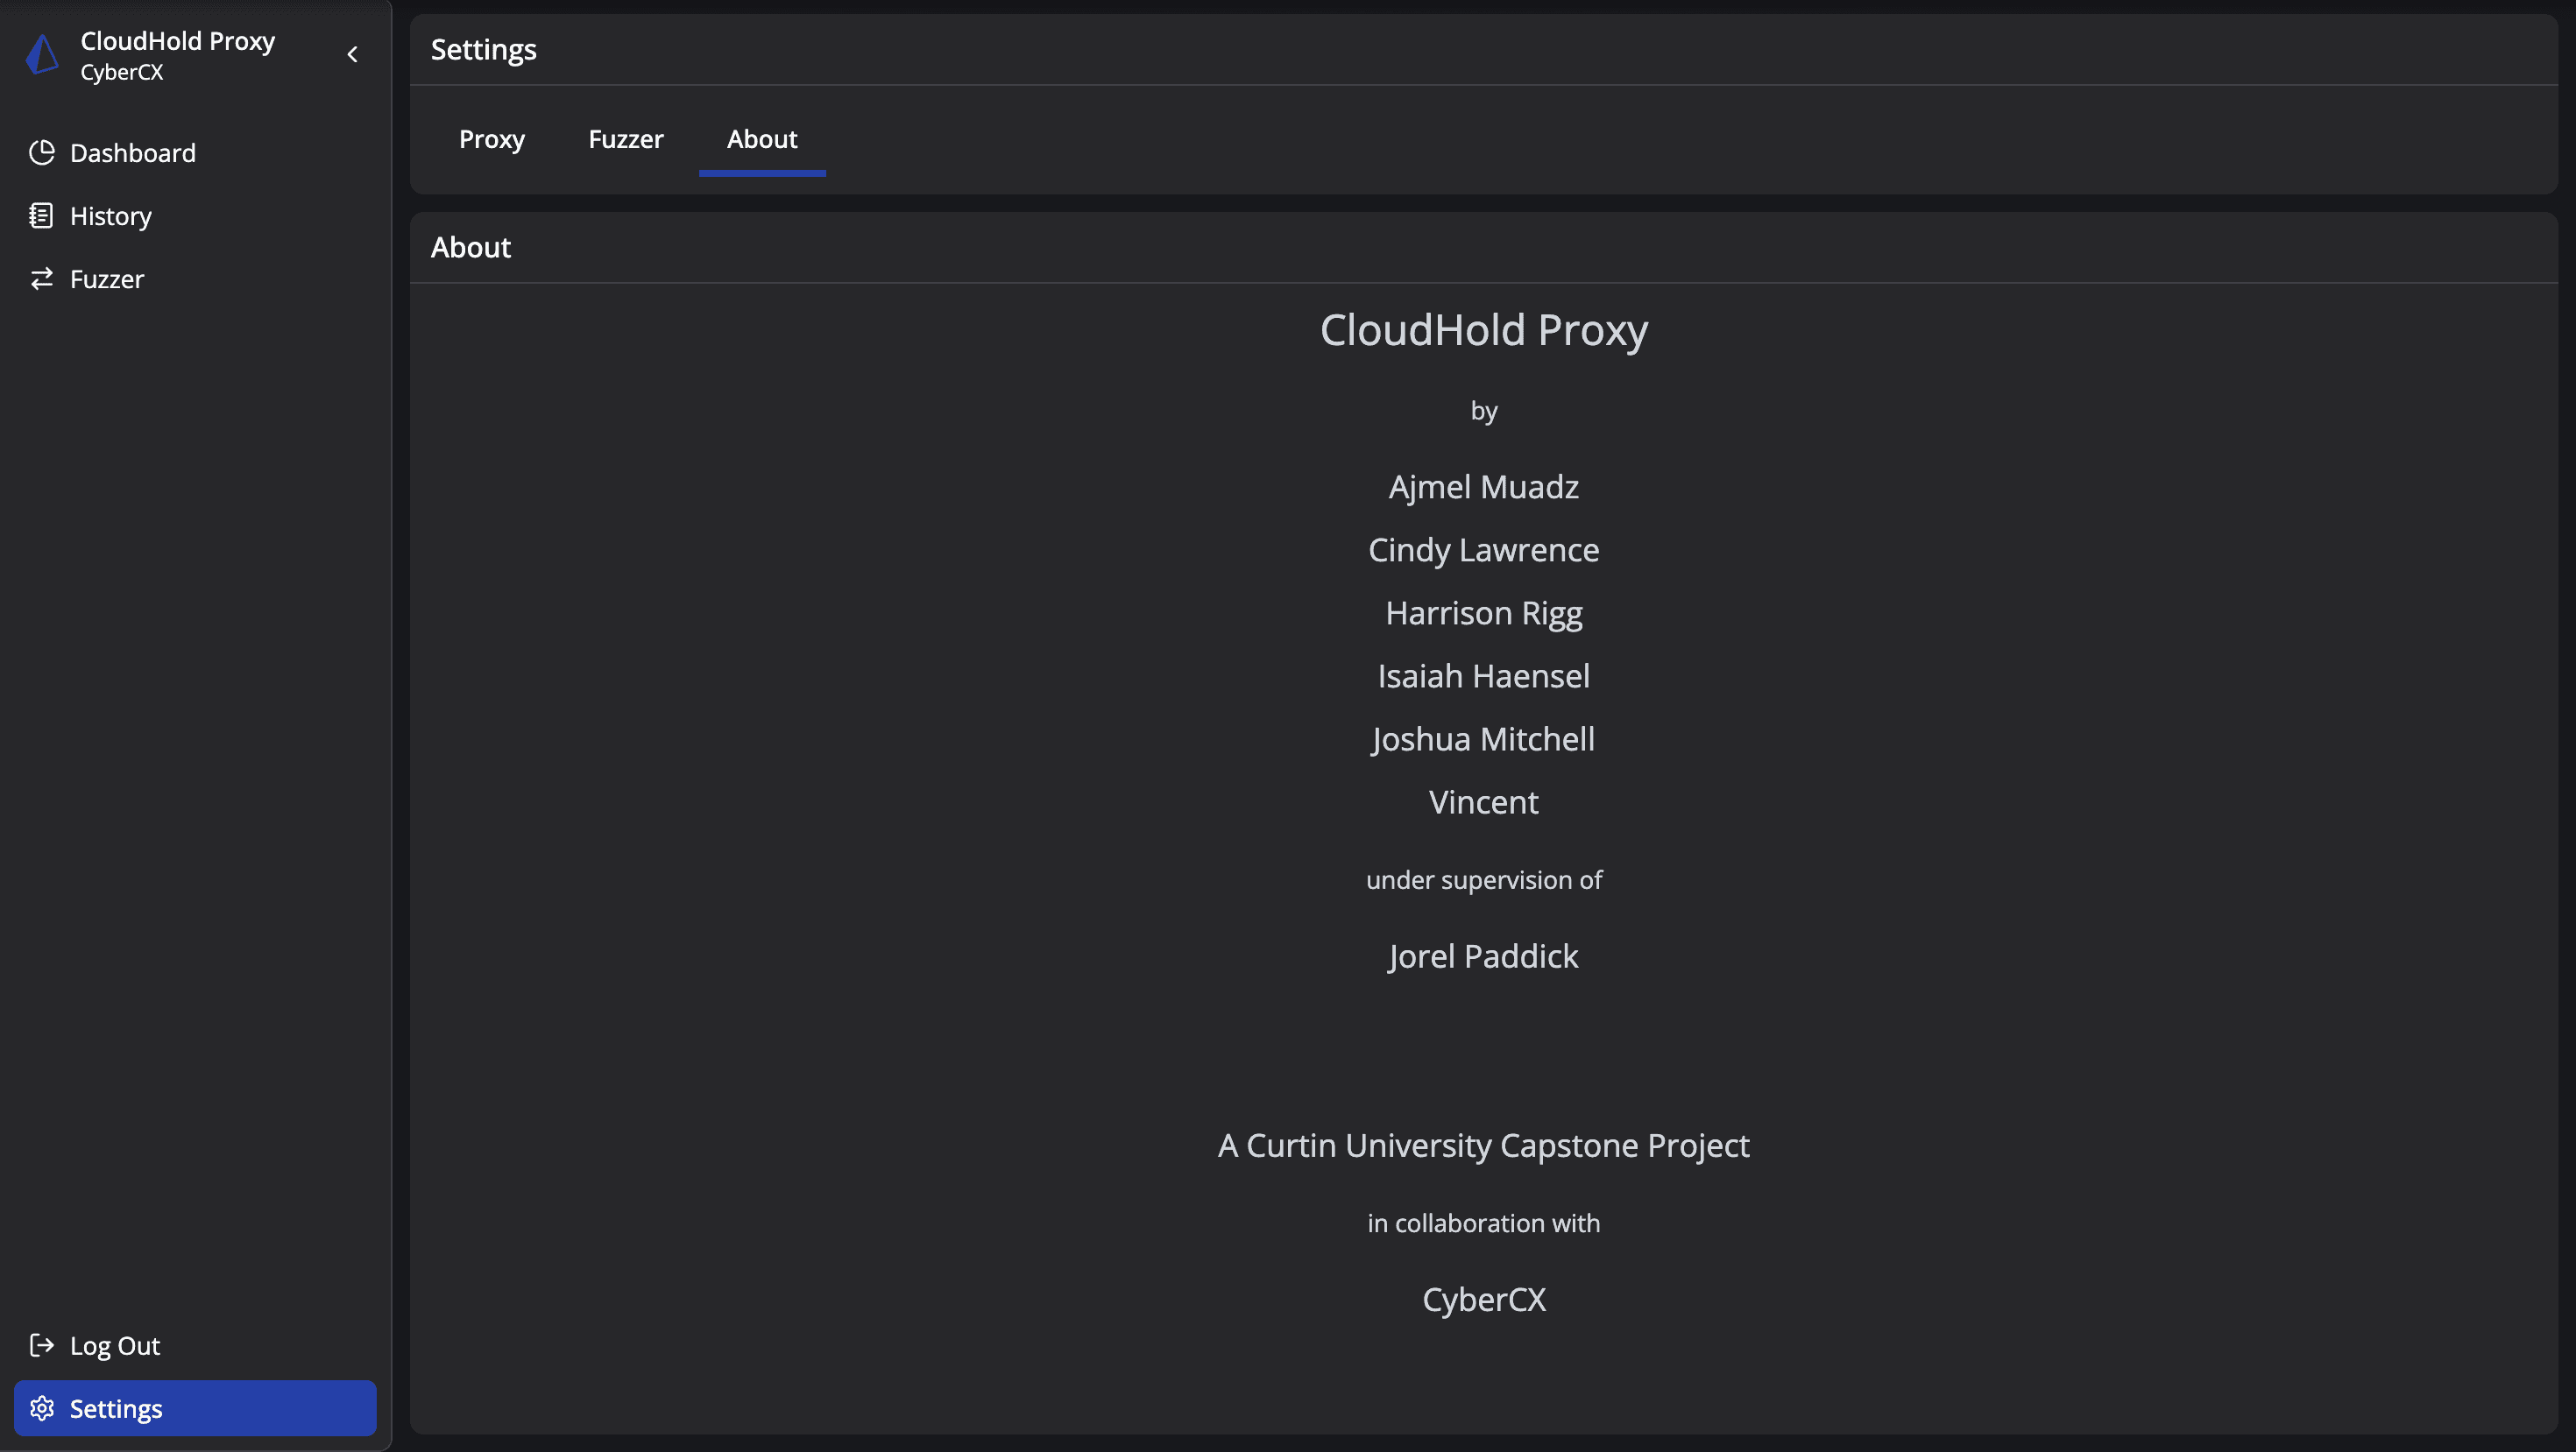Click the CloudHold Proxy about heading

1483,330
